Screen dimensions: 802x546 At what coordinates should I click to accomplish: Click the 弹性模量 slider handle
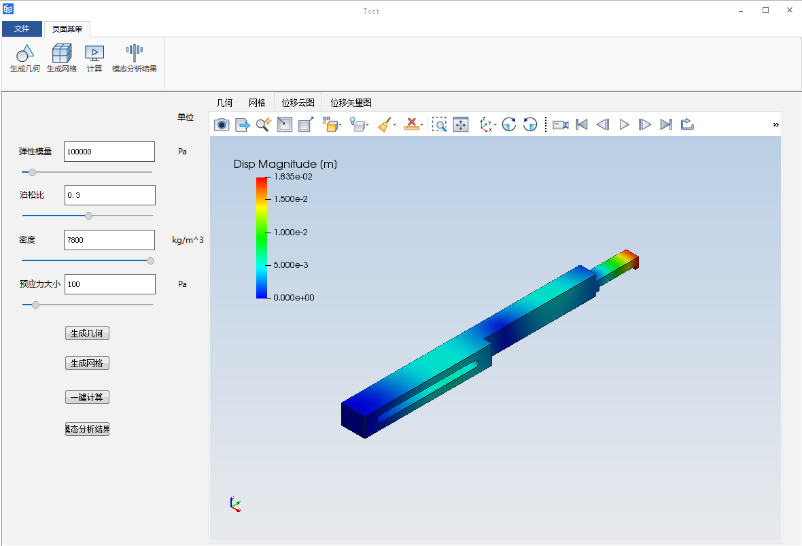pos(32,172)
